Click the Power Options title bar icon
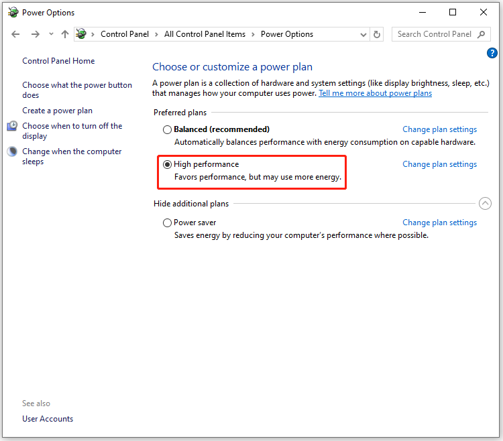Image resolution: width=503 pixels, height=441 pixels. click(13, 12)
